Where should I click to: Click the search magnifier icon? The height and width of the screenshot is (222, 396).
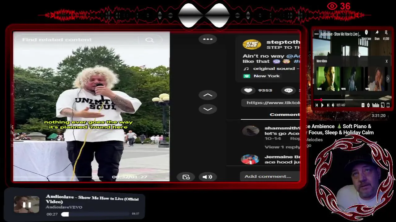pyautogui.click(x=149, y=40)
